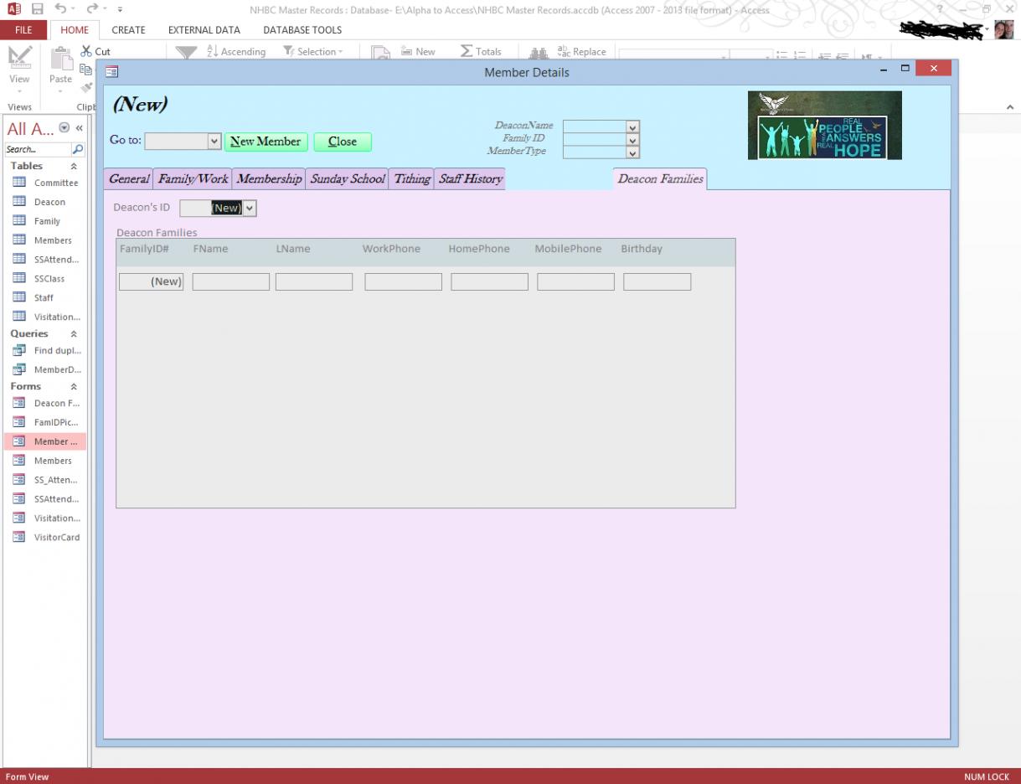Collapse the Queries group
The width and height of the screenshot is (1021, 784).
(x=74, y=334)
